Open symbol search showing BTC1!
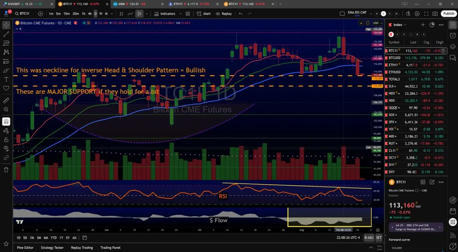458x252 pixels. (x=25, y=13)
